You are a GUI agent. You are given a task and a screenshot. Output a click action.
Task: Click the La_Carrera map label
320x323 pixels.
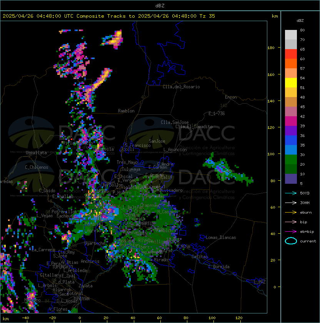pyautogui.click(x=43, y=250)
